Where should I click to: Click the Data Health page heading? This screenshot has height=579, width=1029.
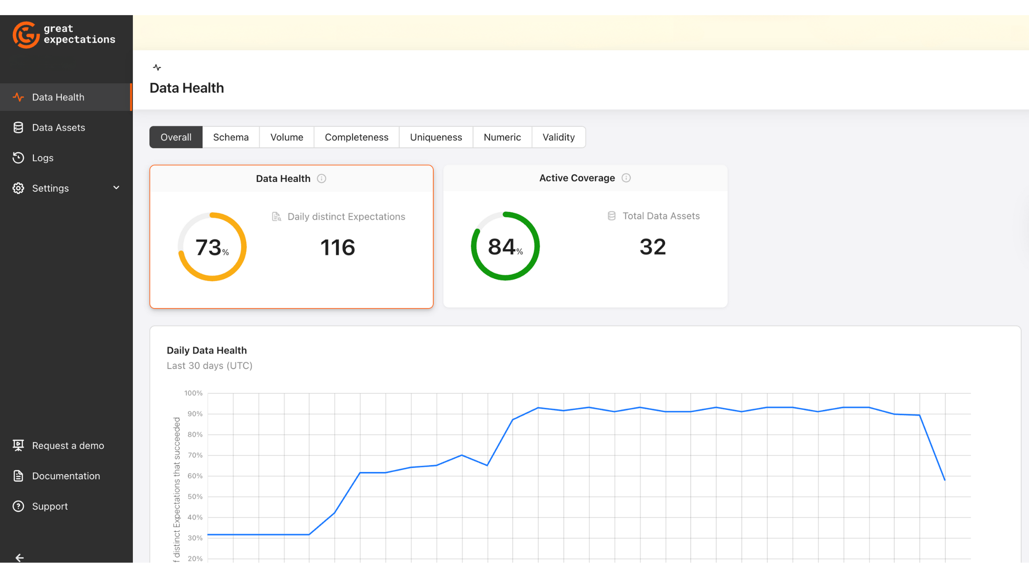[187, 88]
